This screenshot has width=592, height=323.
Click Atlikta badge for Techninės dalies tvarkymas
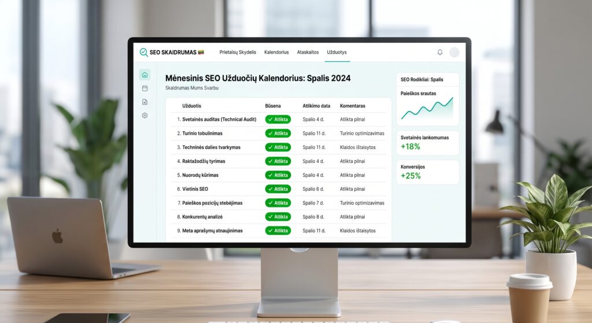coord(278,147)
